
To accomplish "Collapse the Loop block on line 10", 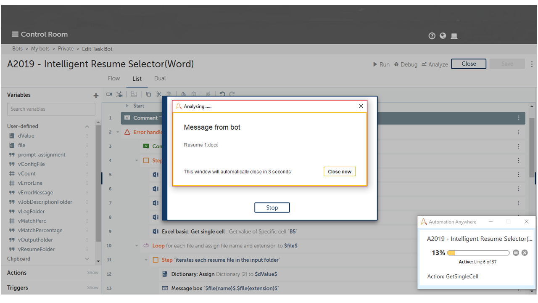I will click(x=137, y=246).
